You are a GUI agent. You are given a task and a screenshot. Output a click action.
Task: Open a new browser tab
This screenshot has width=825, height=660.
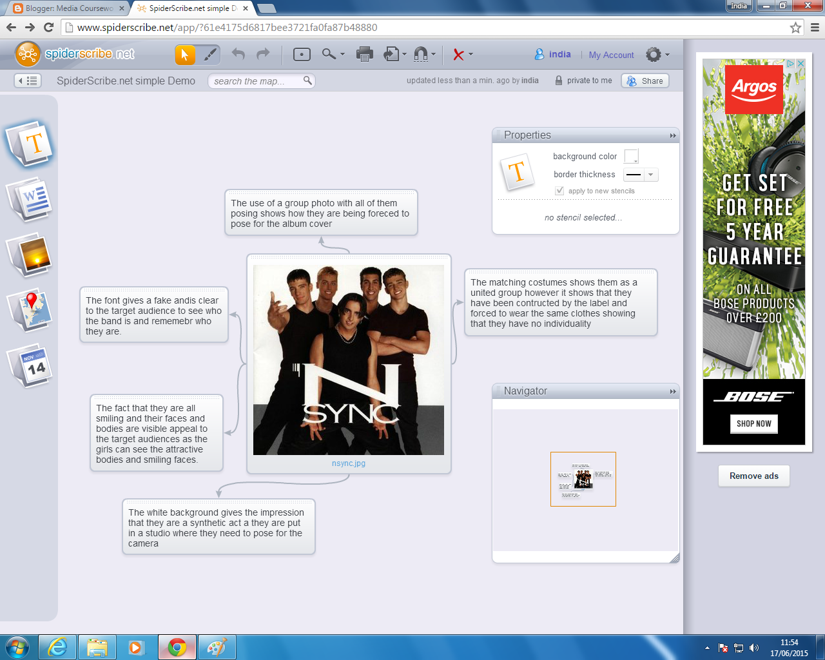pos(266,8)
